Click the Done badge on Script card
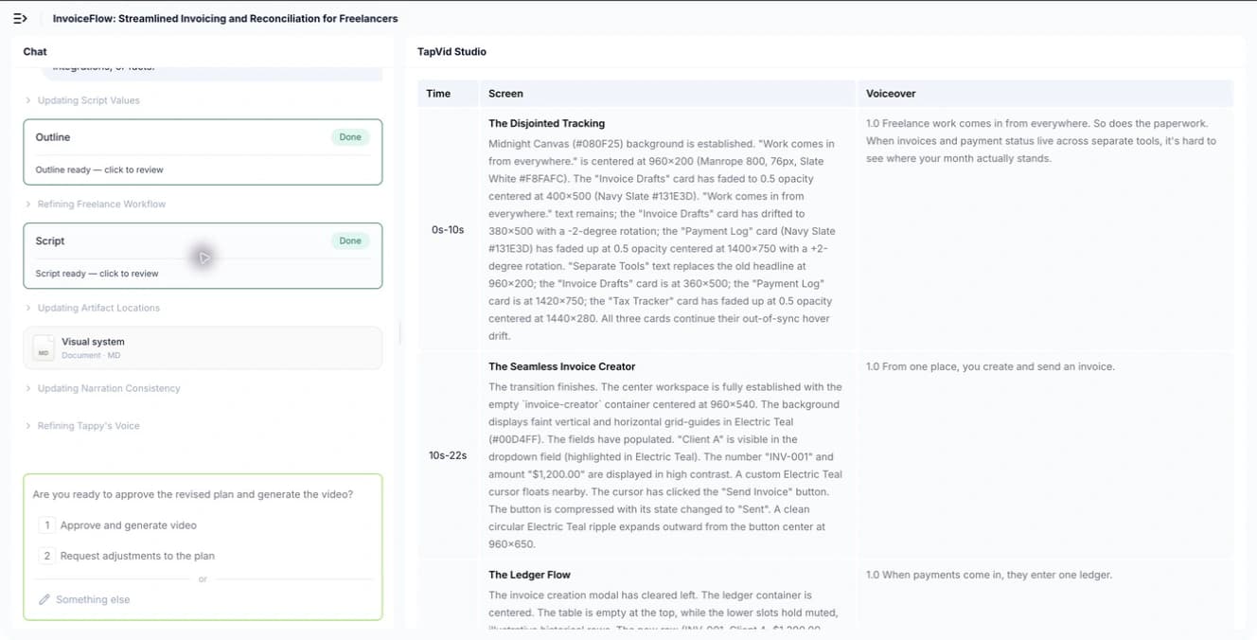 (350, 241)
